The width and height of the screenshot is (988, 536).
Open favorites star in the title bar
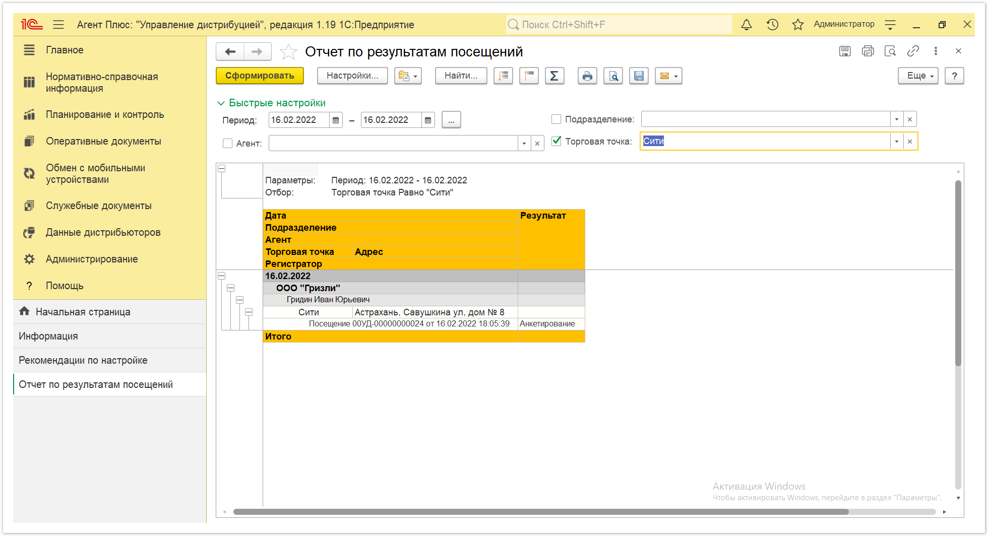(797, 24)
